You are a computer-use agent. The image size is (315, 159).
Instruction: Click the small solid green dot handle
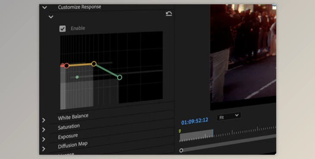coord(77,77)
